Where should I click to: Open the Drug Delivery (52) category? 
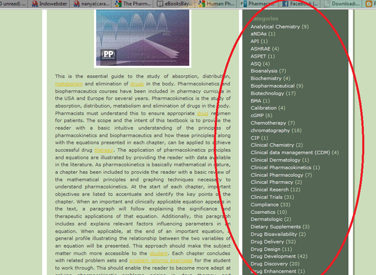pos(273,241)
